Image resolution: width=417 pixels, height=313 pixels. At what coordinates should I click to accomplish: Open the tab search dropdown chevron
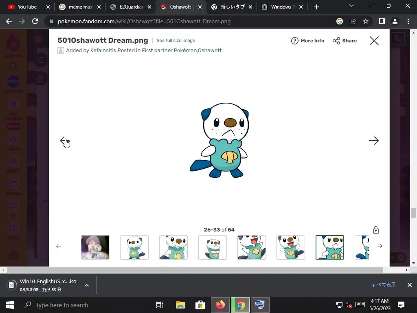pos(351,6)
